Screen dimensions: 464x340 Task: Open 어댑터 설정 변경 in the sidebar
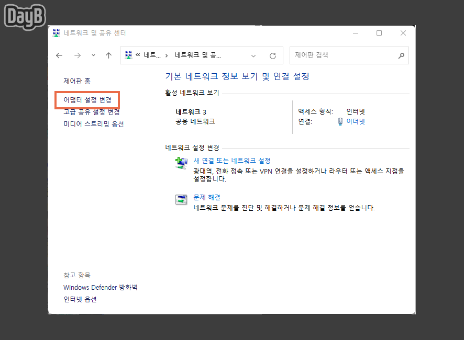87,100
